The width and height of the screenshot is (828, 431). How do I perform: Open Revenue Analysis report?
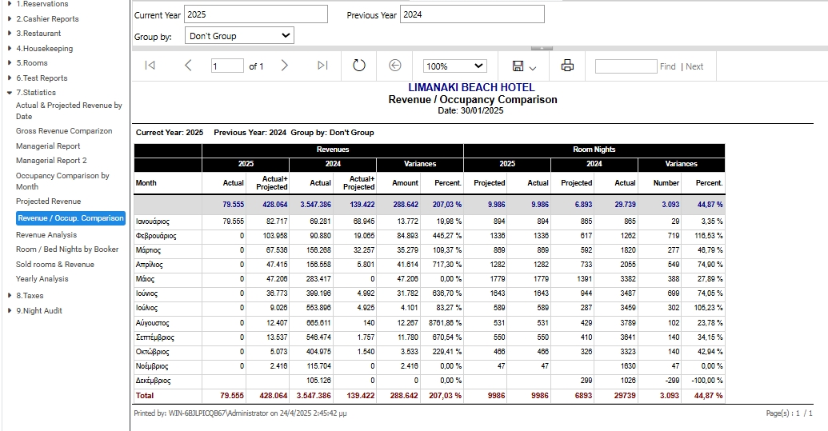coord(46,235)
